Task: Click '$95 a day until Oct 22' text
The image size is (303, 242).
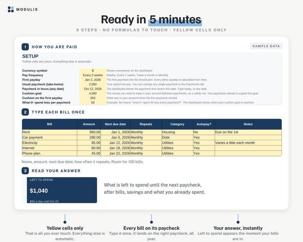Action: [x=44, y=201]
